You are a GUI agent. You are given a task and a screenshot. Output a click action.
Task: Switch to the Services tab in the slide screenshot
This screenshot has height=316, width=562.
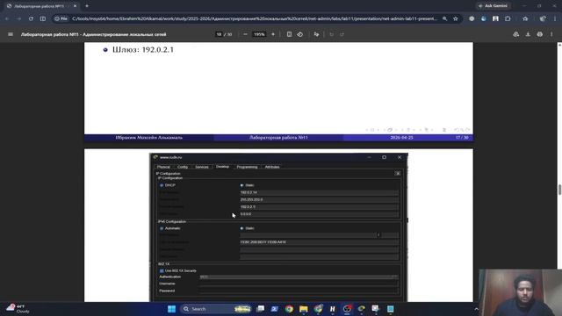point(202,167)
